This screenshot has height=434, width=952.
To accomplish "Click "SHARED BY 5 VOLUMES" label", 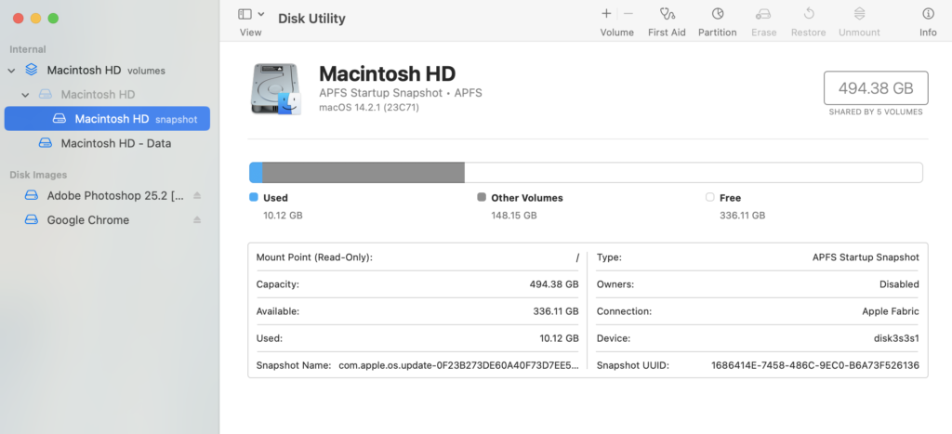I will [876, 112].
